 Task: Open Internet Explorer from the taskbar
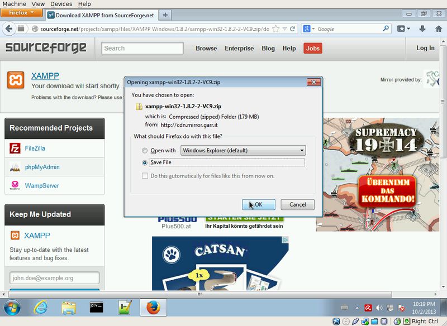41,308
